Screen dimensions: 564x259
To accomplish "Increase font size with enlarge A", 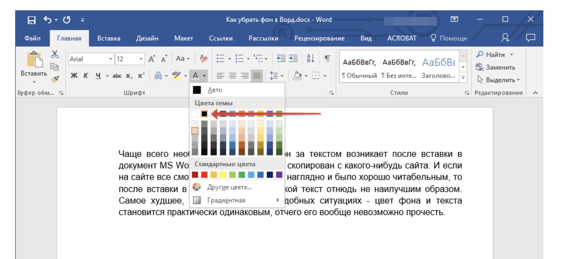I will click(x=152, y=59).
